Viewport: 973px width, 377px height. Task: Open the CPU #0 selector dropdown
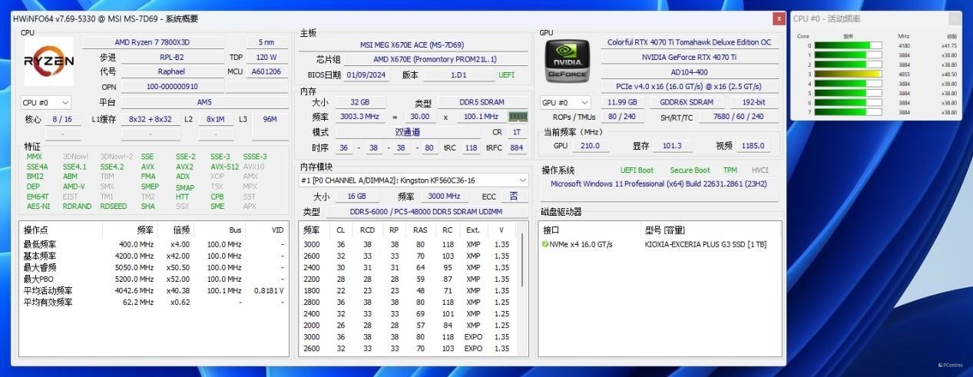pos(46,102)
